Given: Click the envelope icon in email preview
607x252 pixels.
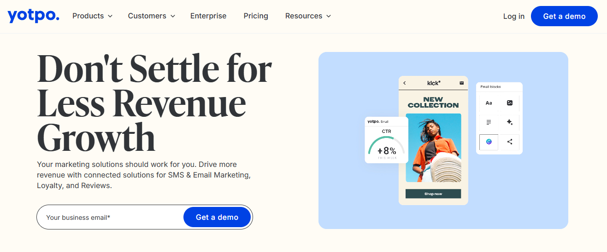Looking at the screenshot, I should tap(461, 83).
